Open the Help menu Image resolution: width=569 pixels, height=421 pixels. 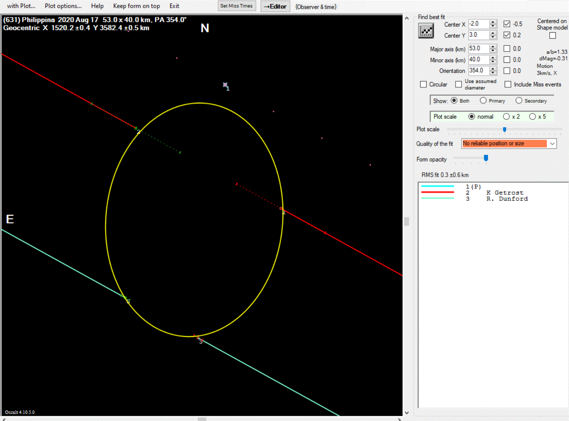coord(97,6)
